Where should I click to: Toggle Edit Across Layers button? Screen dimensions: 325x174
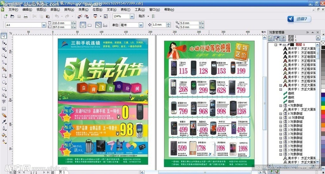[x=277, y=38]
